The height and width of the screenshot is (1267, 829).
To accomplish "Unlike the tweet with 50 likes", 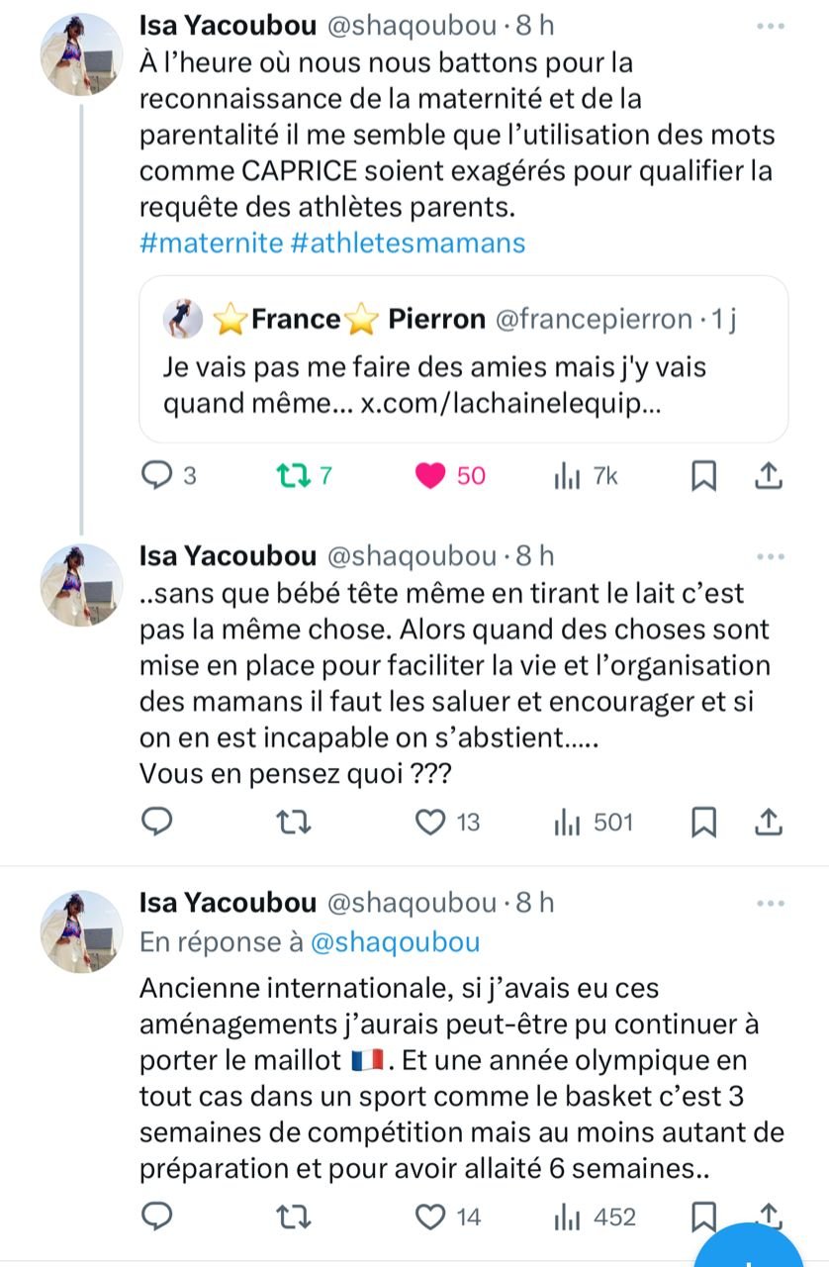I will click(x=430, y=476).
